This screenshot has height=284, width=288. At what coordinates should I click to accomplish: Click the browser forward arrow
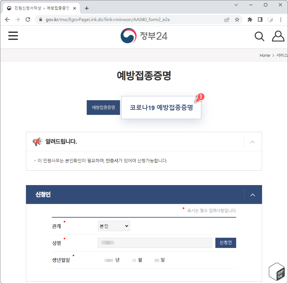click(x=17, y=19)
